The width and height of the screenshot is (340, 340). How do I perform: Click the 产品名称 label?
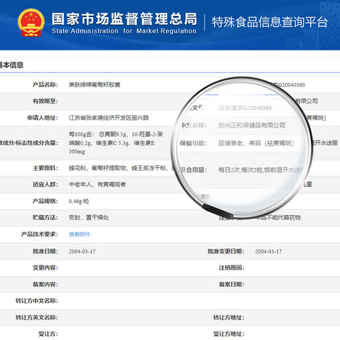pyautogui.click(x=45, y=84)
